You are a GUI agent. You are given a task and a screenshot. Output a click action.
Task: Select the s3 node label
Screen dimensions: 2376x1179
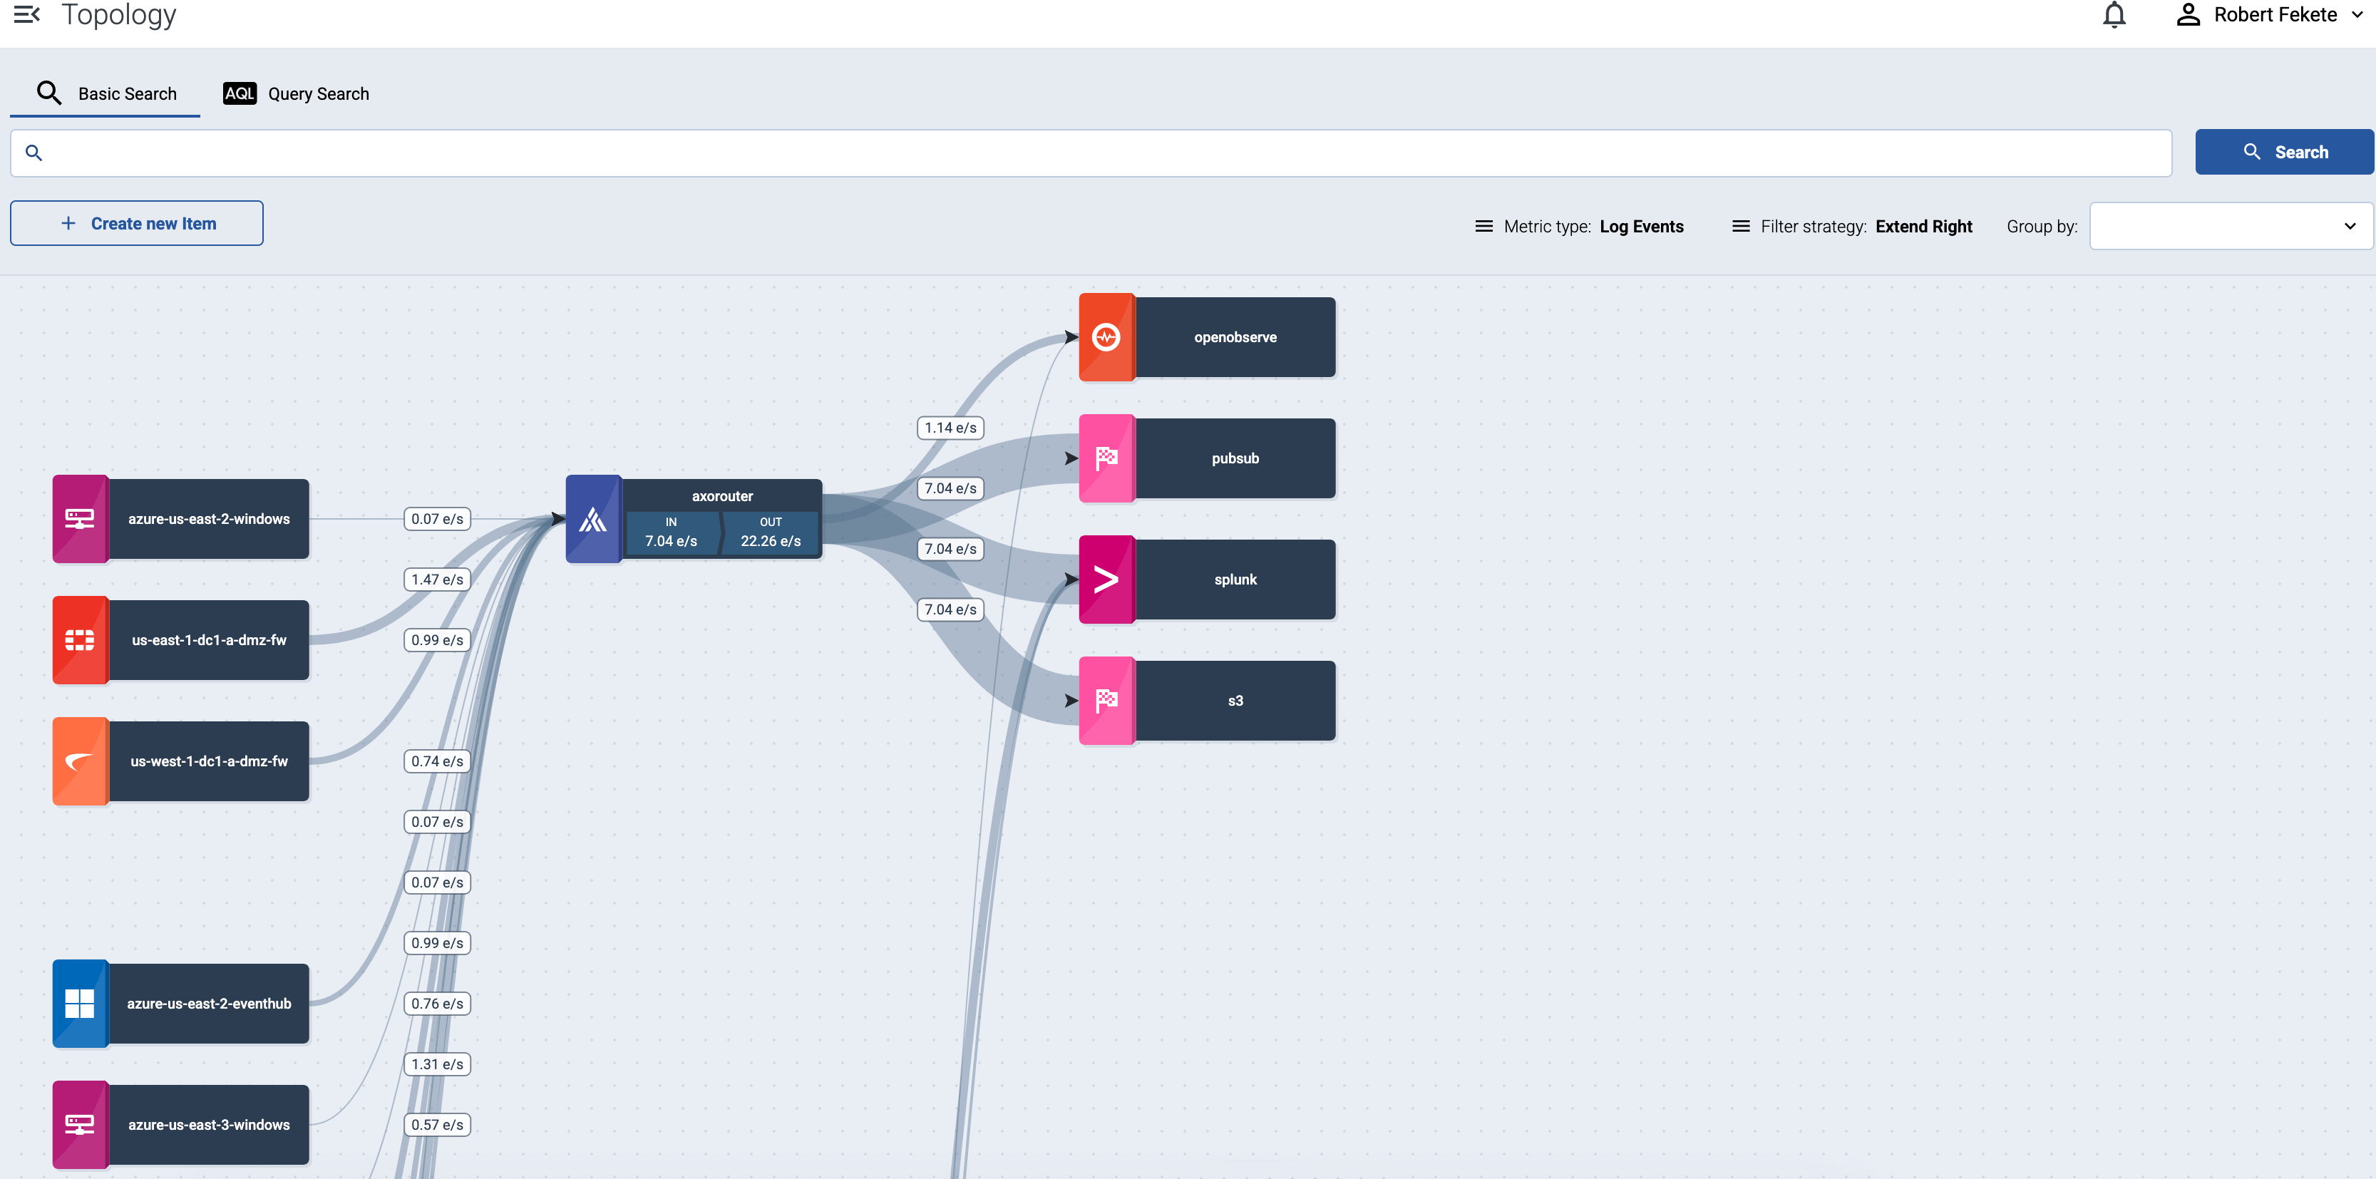[x=1235, y=700]
